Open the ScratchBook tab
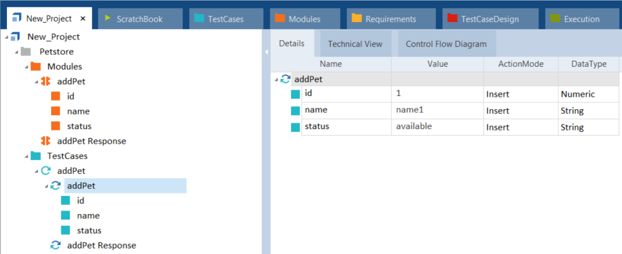 coord(140,19)
